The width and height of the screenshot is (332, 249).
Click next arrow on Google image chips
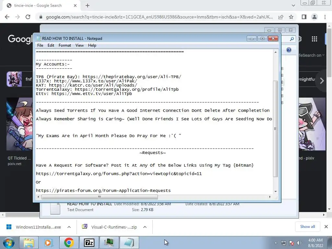point(322,81)
